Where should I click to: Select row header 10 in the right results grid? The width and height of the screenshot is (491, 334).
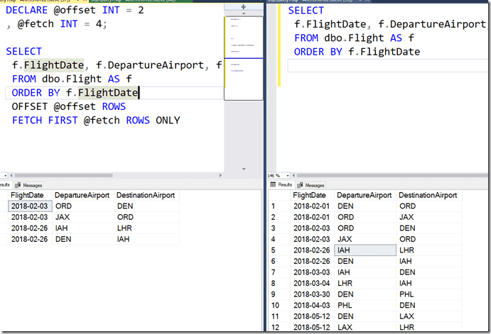[x=279, y=305]
